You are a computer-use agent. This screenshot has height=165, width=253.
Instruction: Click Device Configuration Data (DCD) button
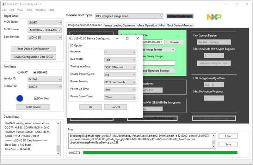(x=34, y=57)
